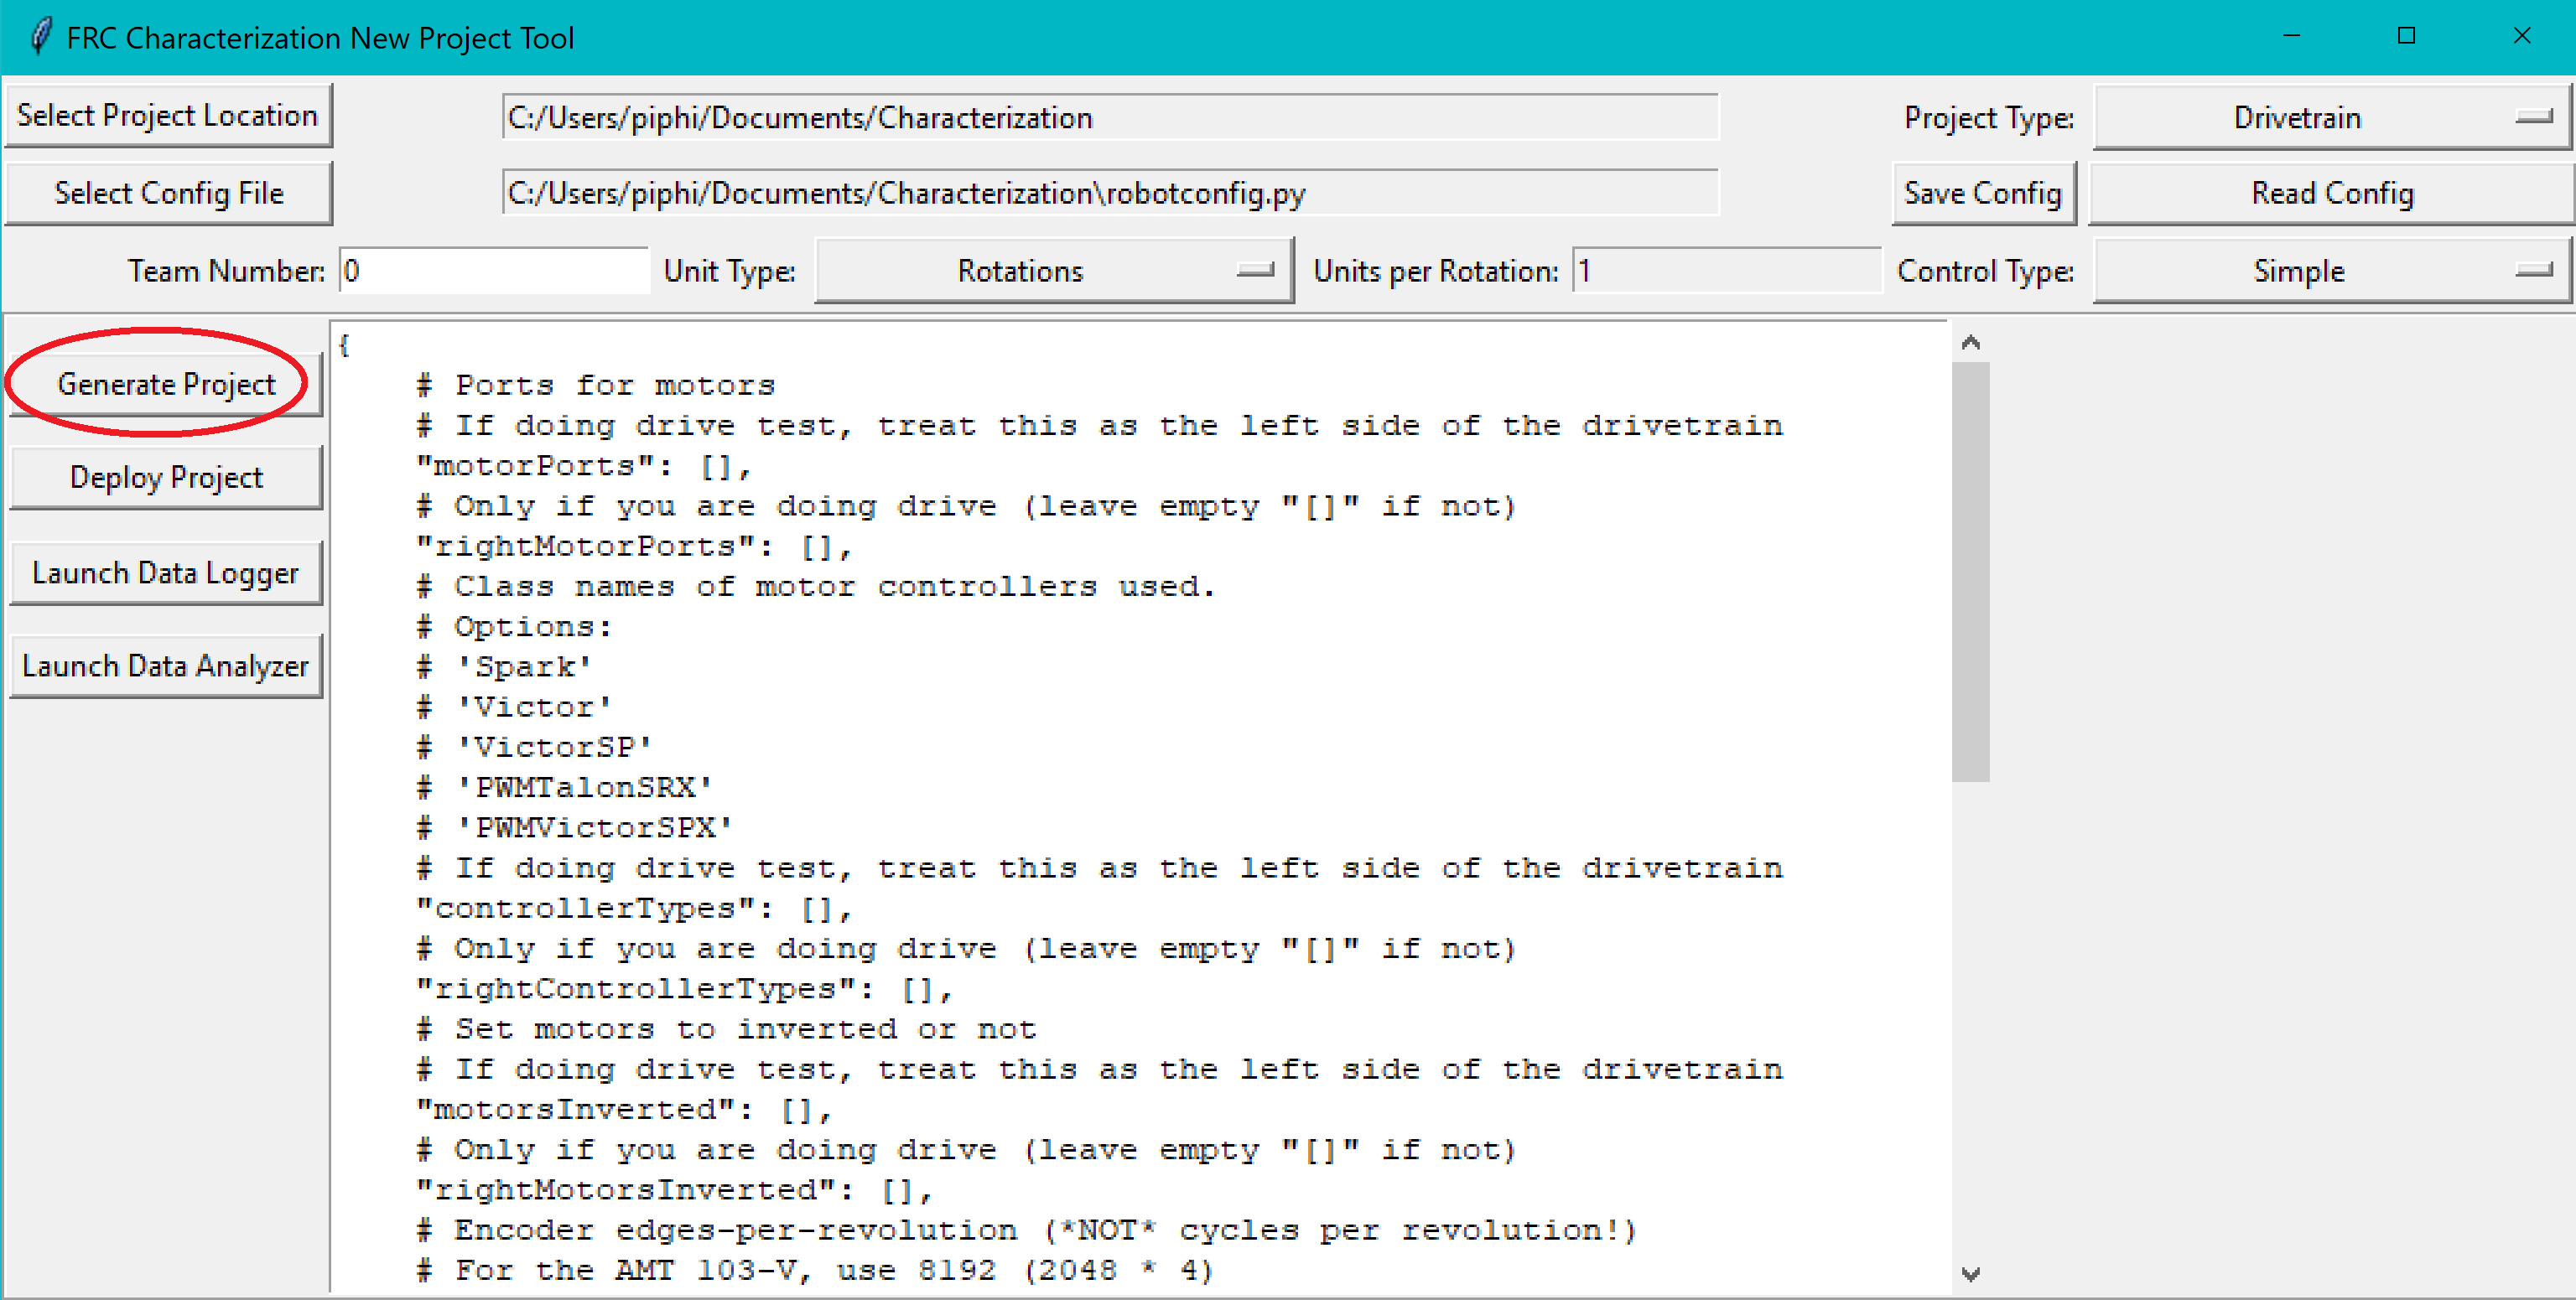Close the FRC Characterization New Project Tool

(x=2521, y=37)
